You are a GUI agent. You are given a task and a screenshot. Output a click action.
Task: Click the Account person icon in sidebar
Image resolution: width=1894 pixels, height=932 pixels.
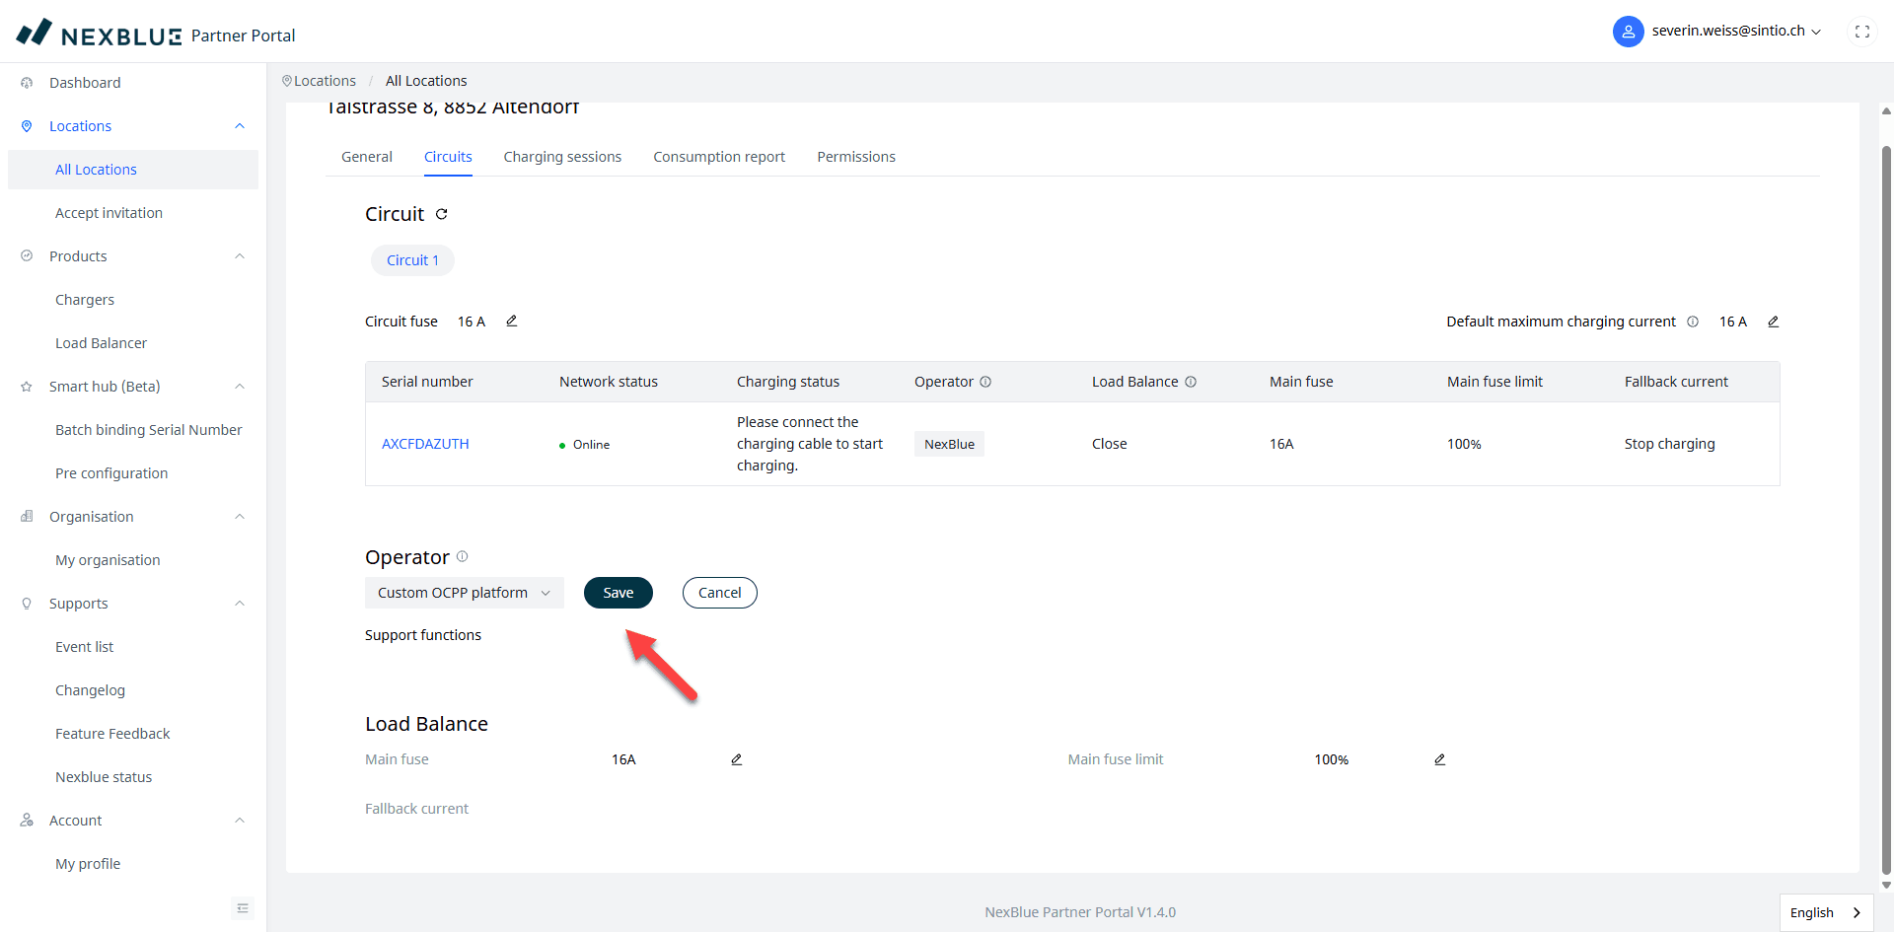pos(27,820)
